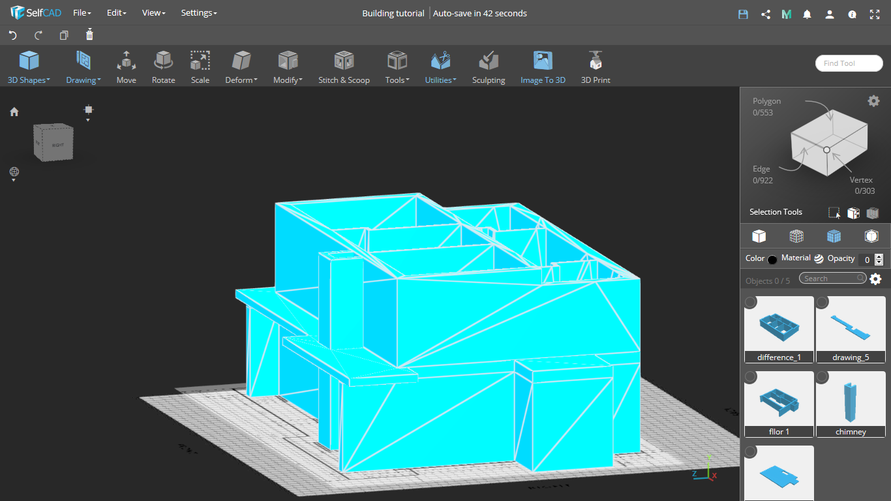Expand the Utilities dropdown

click(x=441, y=68)
